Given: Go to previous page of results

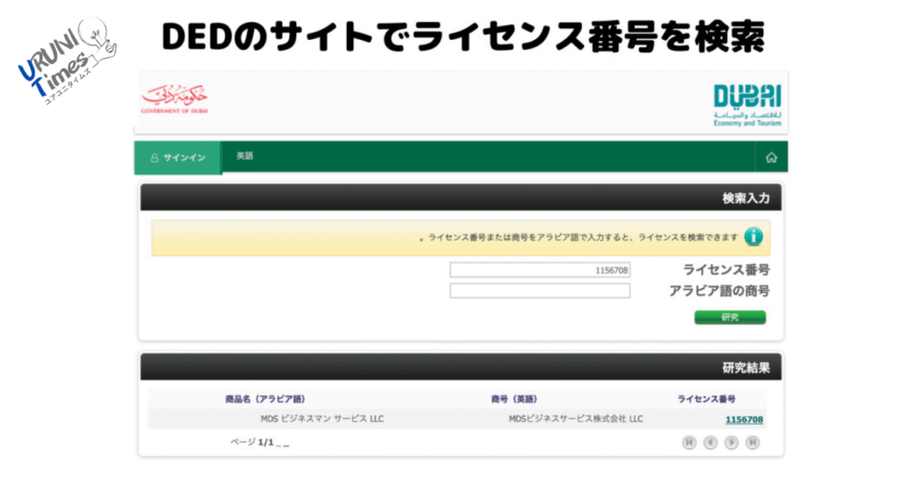Looking at the screenshot, I should (711, 442).
